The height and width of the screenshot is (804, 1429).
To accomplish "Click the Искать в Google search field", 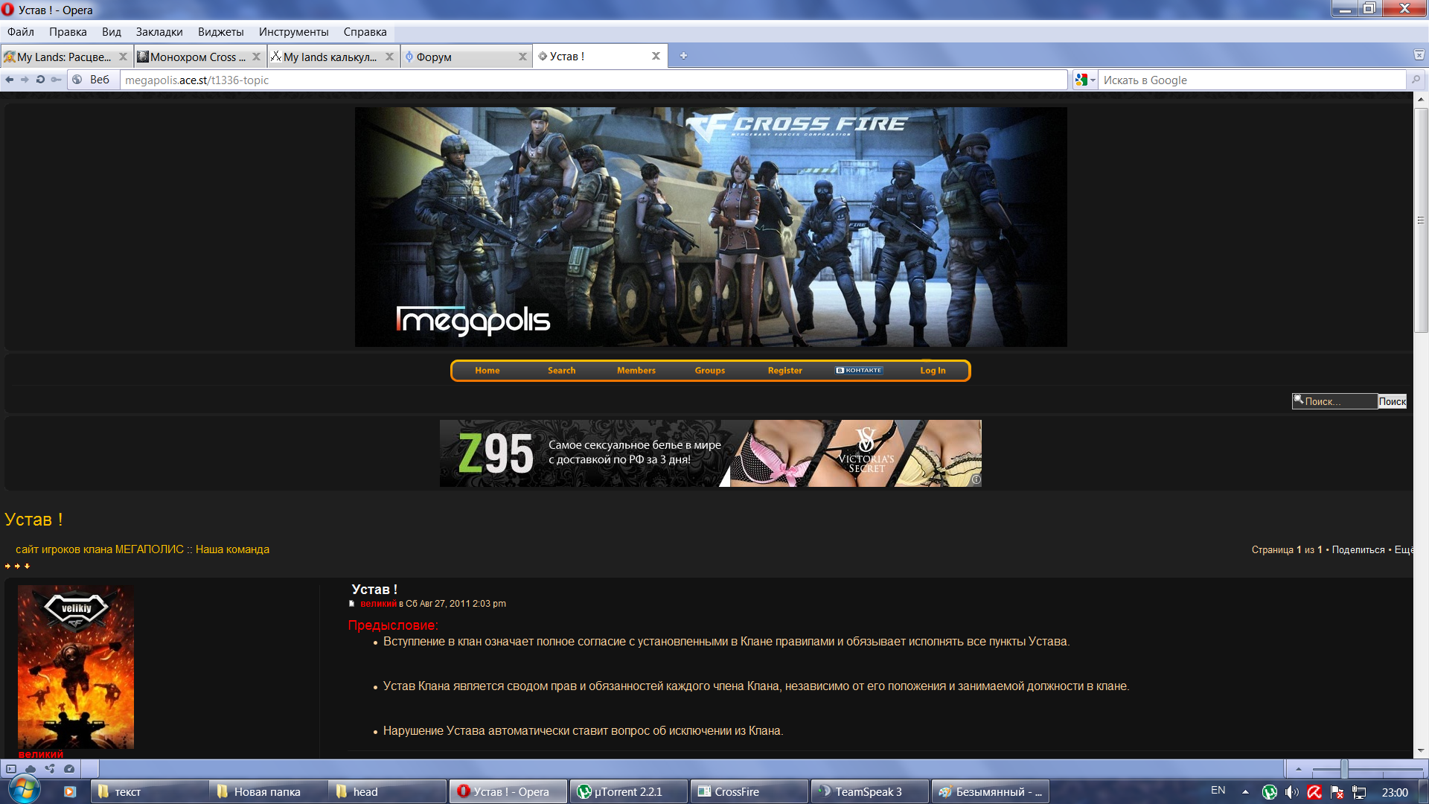I will pos(1252,80).
